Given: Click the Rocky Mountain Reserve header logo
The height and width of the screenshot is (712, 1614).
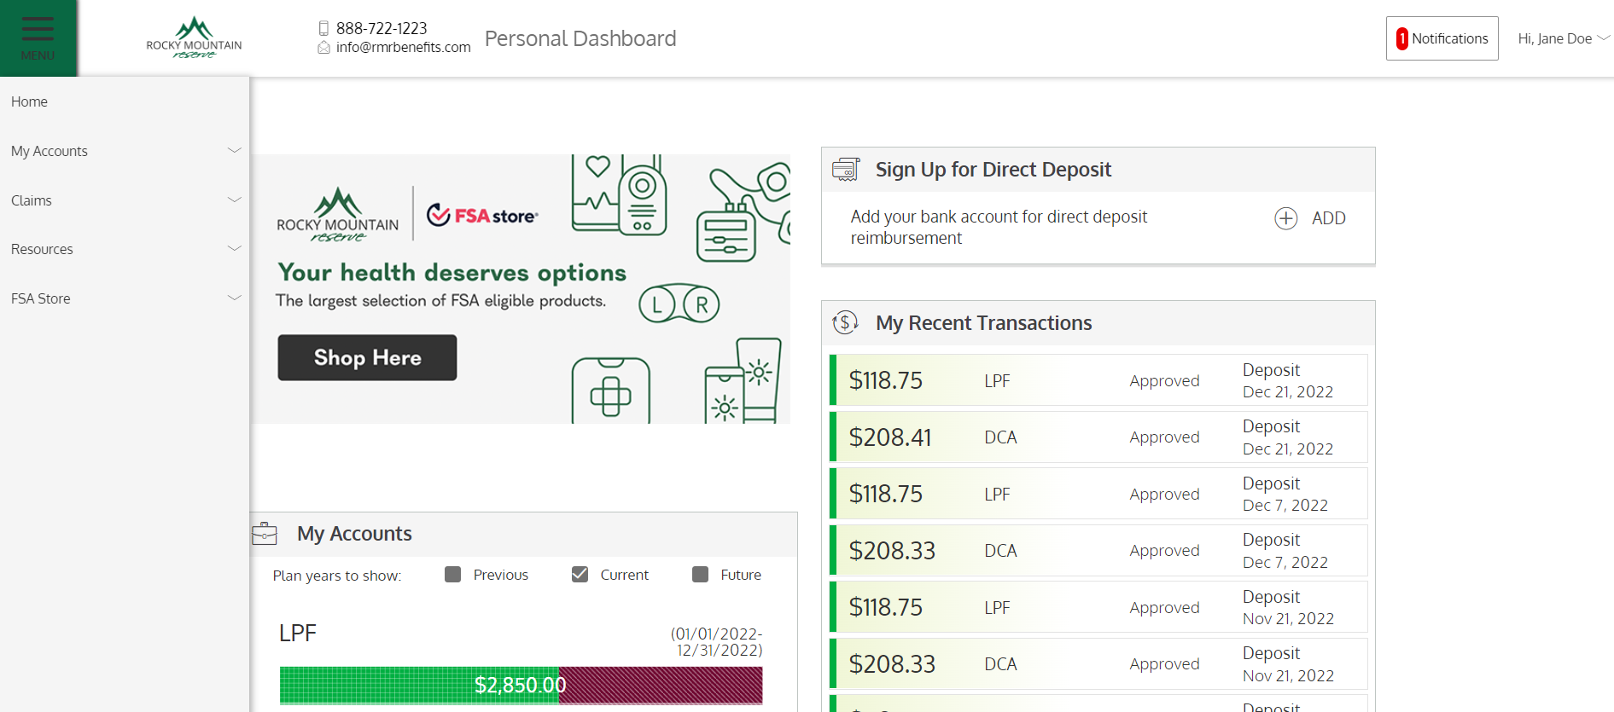Looking at the screenshot, I should (x=194, y=38).
